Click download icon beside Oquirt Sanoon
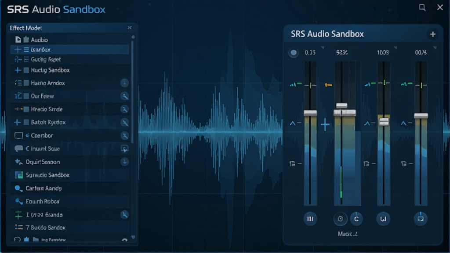The height and width of the screenshot is (253, 450). (x=124, y=162)
